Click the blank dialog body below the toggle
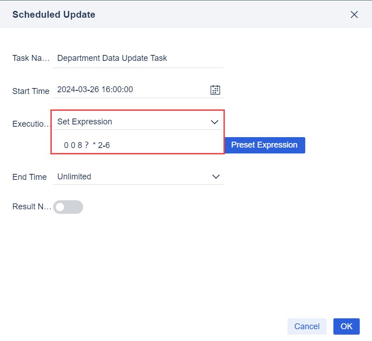 pos(182,263)
